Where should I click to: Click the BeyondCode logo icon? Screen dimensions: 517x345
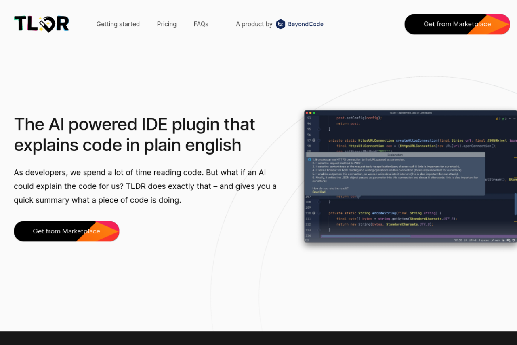coord(281,24)
